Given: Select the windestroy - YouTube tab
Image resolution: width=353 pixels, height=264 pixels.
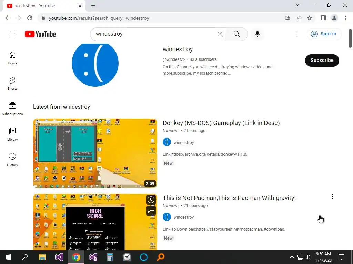Looking at the screenshot, I should (44, 6).
